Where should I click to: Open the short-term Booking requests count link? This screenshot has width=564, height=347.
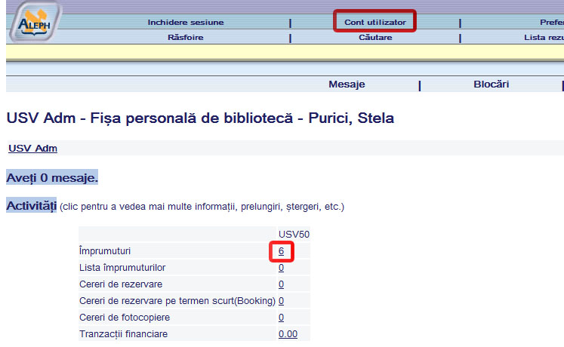(x=281, y=300)
